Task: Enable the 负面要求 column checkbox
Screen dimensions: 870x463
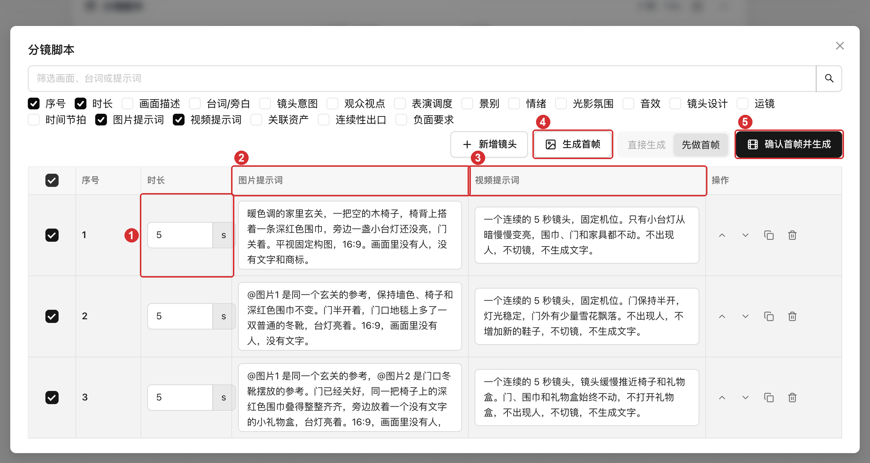Action: point(401,120)
